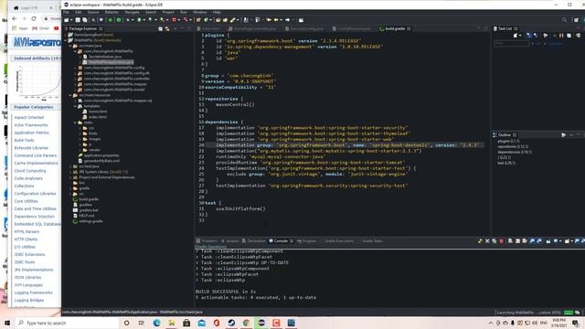Navigate forward with the right arrow icon
Viewport: 585px width, 329px height.
tap(288, 20)
